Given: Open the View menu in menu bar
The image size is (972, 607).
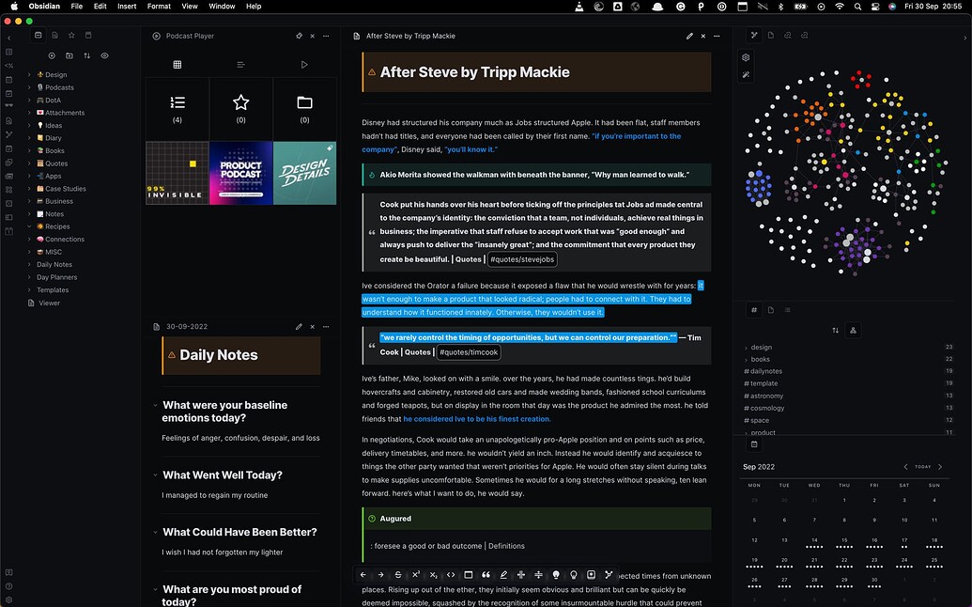Looking at the screenshot, I should pos(190,7).
